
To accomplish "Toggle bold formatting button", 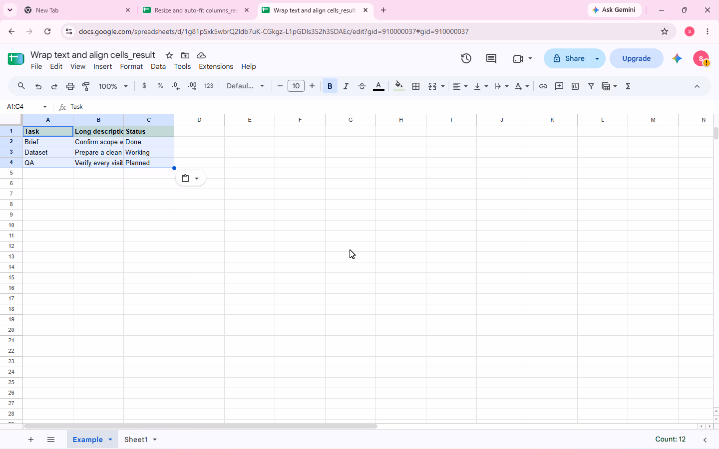I will pyautogui.click(x=330, y=86).
